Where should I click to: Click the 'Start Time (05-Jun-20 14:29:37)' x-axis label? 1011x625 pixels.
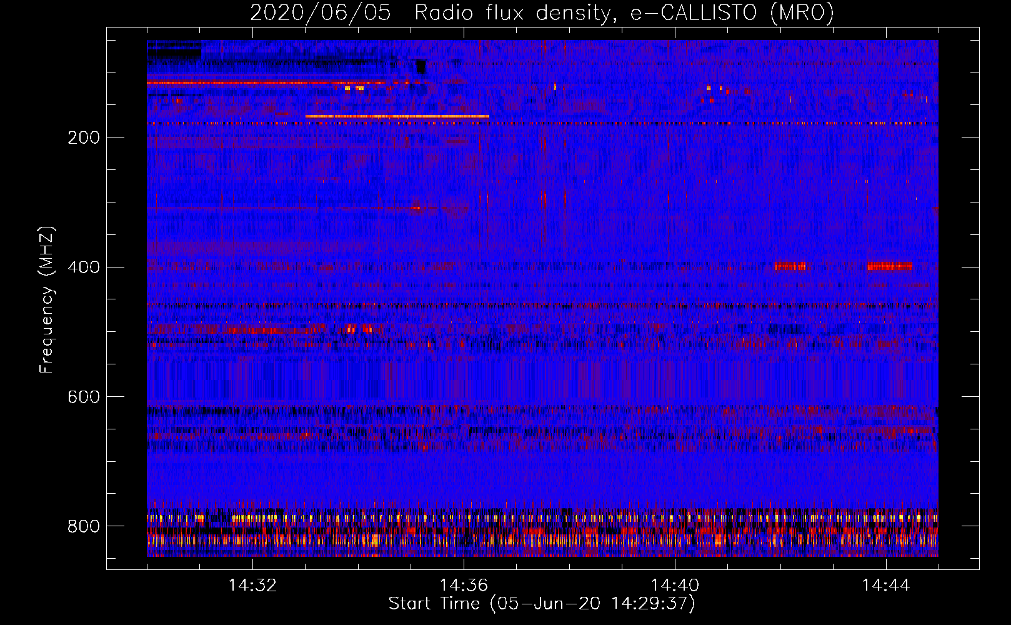pos(542,604)
